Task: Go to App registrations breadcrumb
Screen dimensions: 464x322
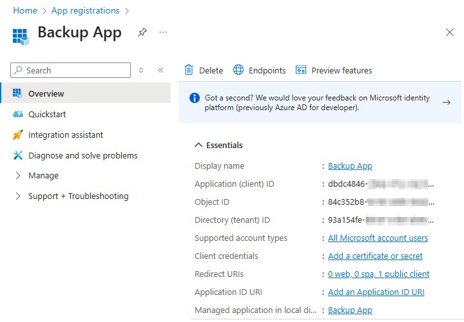Action: pyautogui.click(x=85, y=11)
